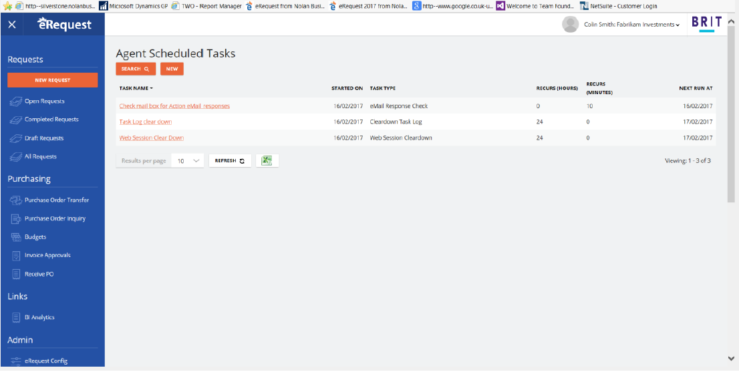The image size is (739, 372).
Task: Click the Purchase Order Inquiry icon
Action: pos(16,218)
